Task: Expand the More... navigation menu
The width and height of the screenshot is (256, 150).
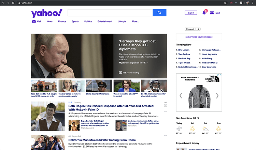Action: (136, 21)
